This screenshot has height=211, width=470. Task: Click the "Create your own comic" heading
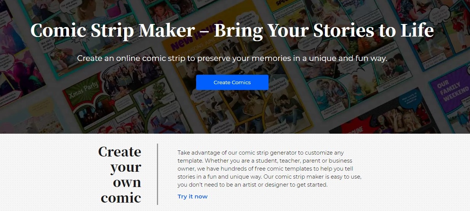[x=120, y=174]
